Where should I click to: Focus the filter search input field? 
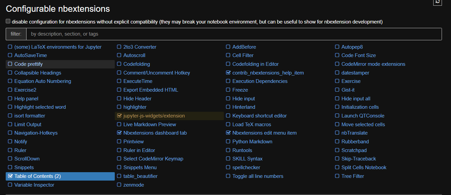[234, 34]
